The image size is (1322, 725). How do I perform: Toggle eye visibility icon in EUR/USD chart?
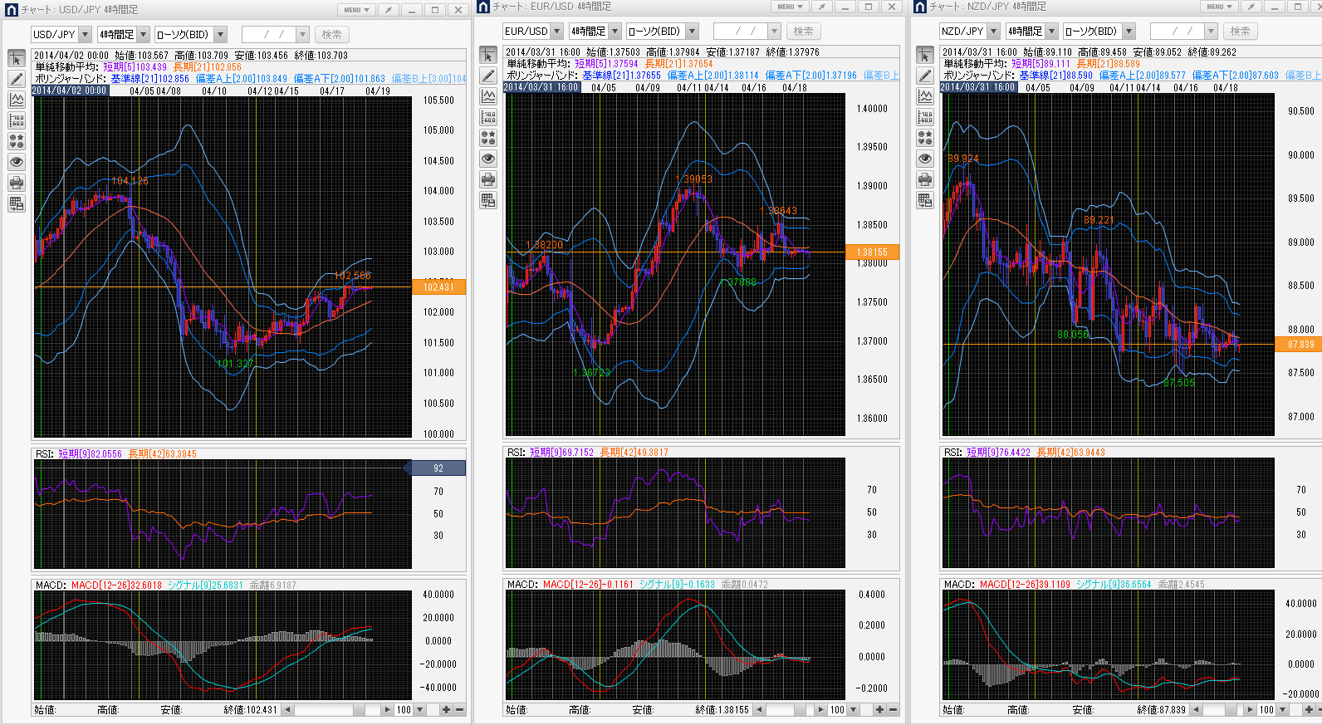click(x=488, y=159)
